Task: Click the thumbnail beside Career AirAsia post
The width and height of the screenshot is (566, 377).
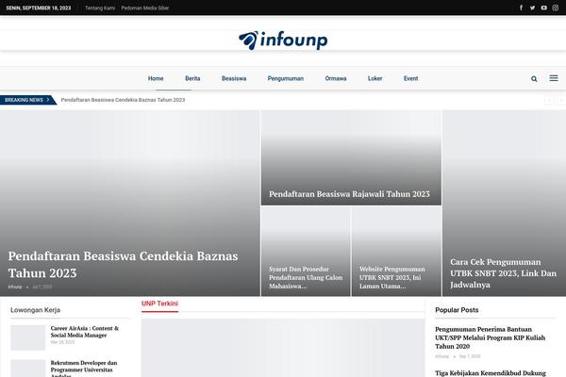Action: tap(27, 337)
